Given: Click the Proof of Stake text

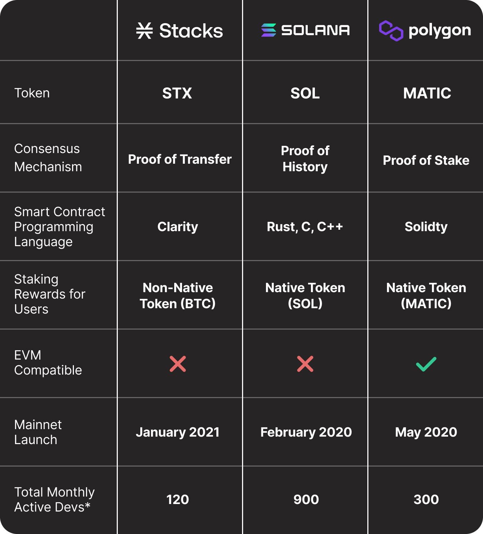Looking at the screenshot, I should click(x=426, y=160).
